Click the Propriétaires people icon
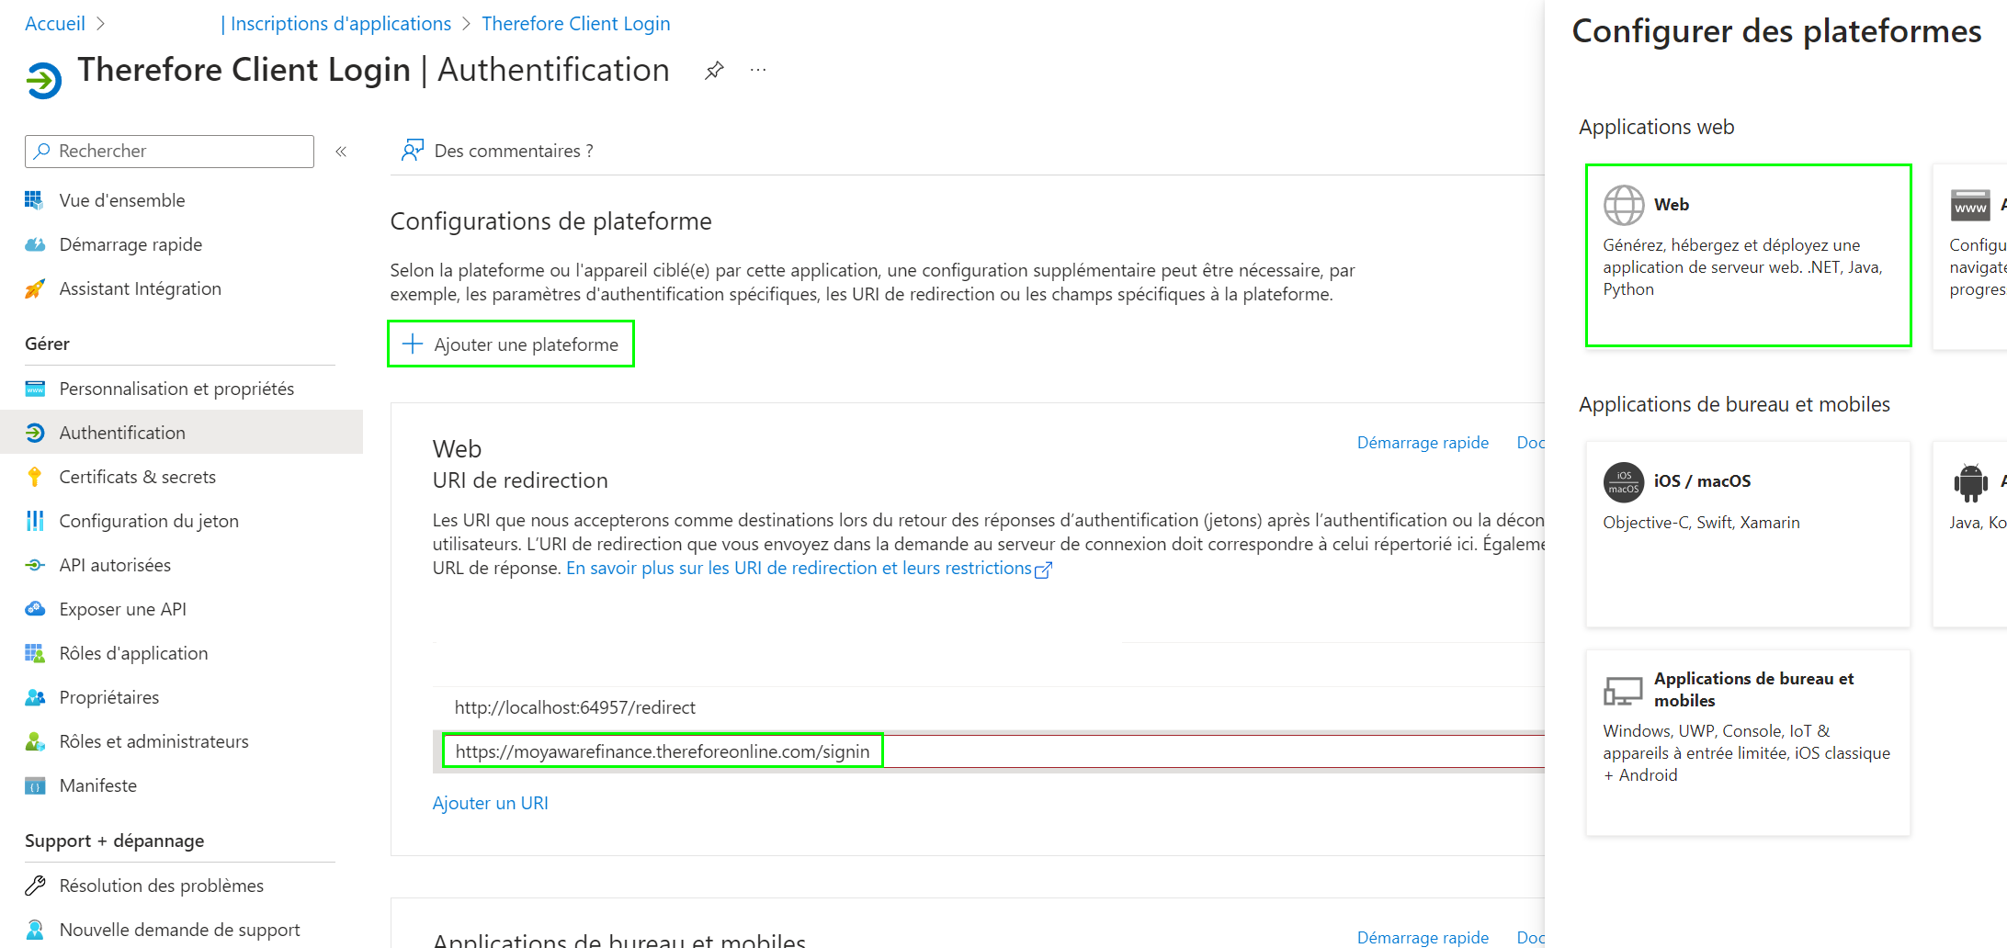 point(35,697)
